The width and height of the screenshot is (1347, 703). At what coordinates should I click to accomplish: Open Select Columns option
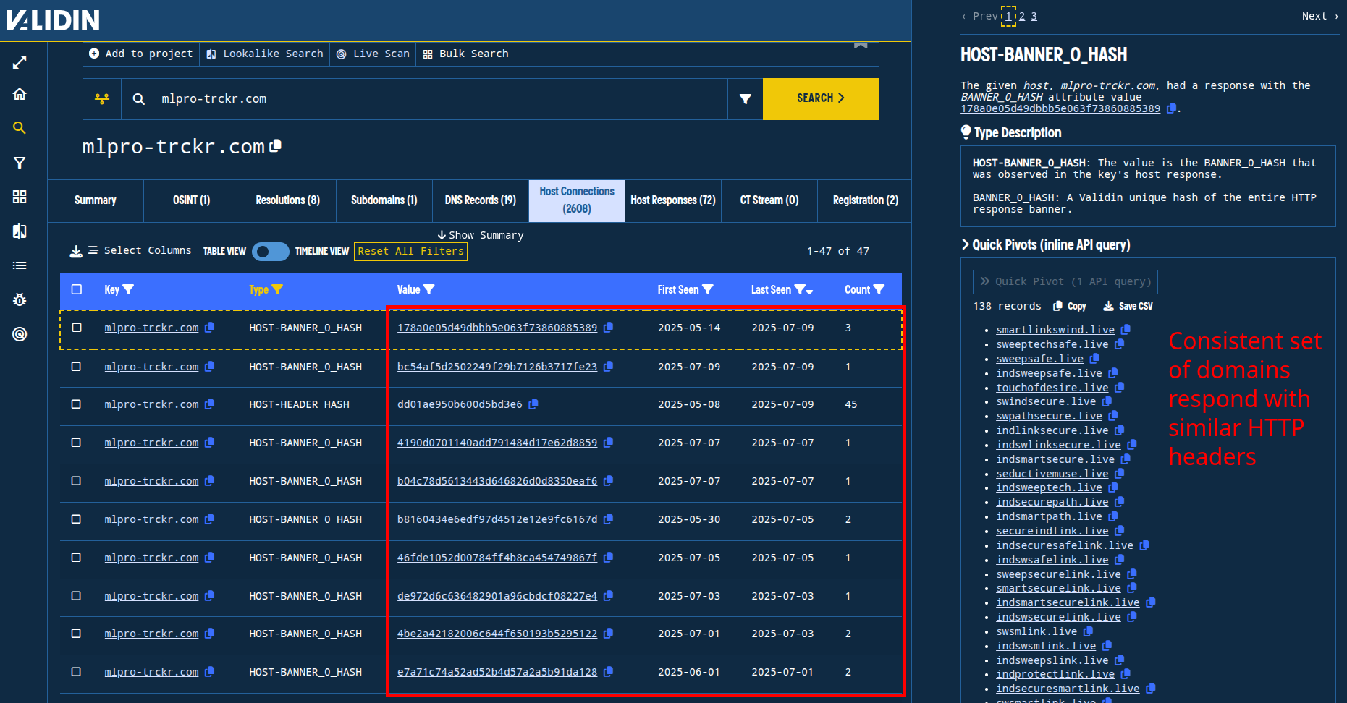coord(140,250)
